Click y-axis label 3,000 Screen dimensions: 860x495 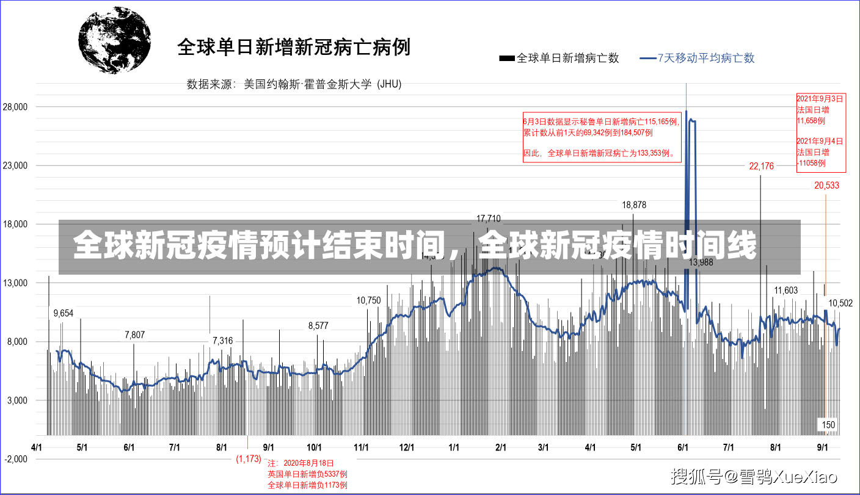pyautogui.click(x=18, y=400)
